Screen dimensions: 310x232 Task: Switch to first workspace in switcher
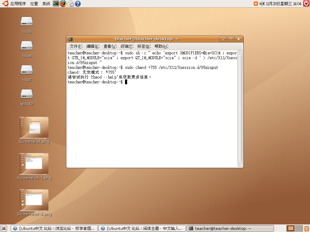tap(291, 228)
